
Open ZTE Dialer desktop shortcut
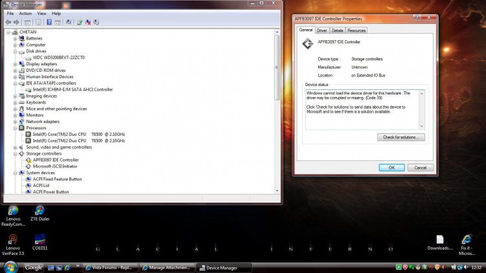click(40, 213)
